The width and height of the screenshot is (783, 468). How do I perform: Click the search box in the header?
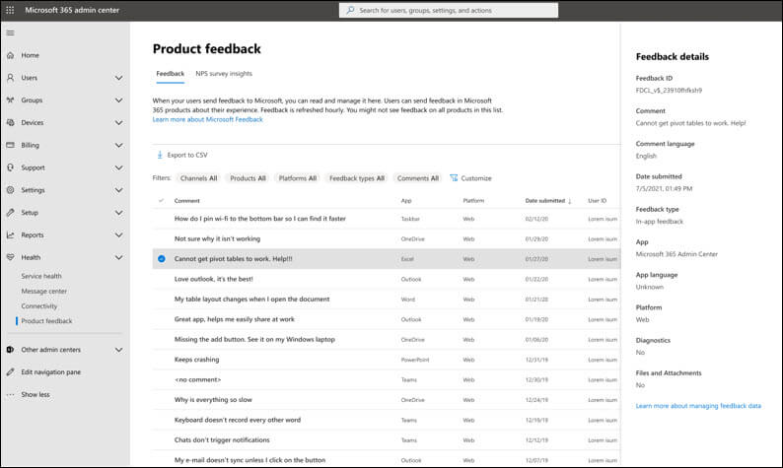click(449, 10)
